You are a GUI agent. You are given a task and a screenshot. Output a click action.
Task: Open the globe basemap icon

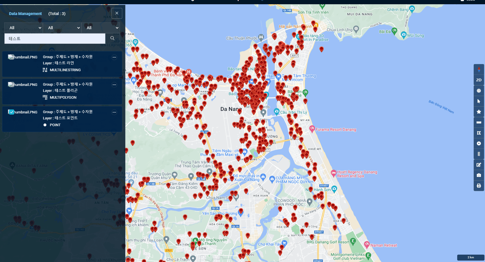(x=479, y=91)
